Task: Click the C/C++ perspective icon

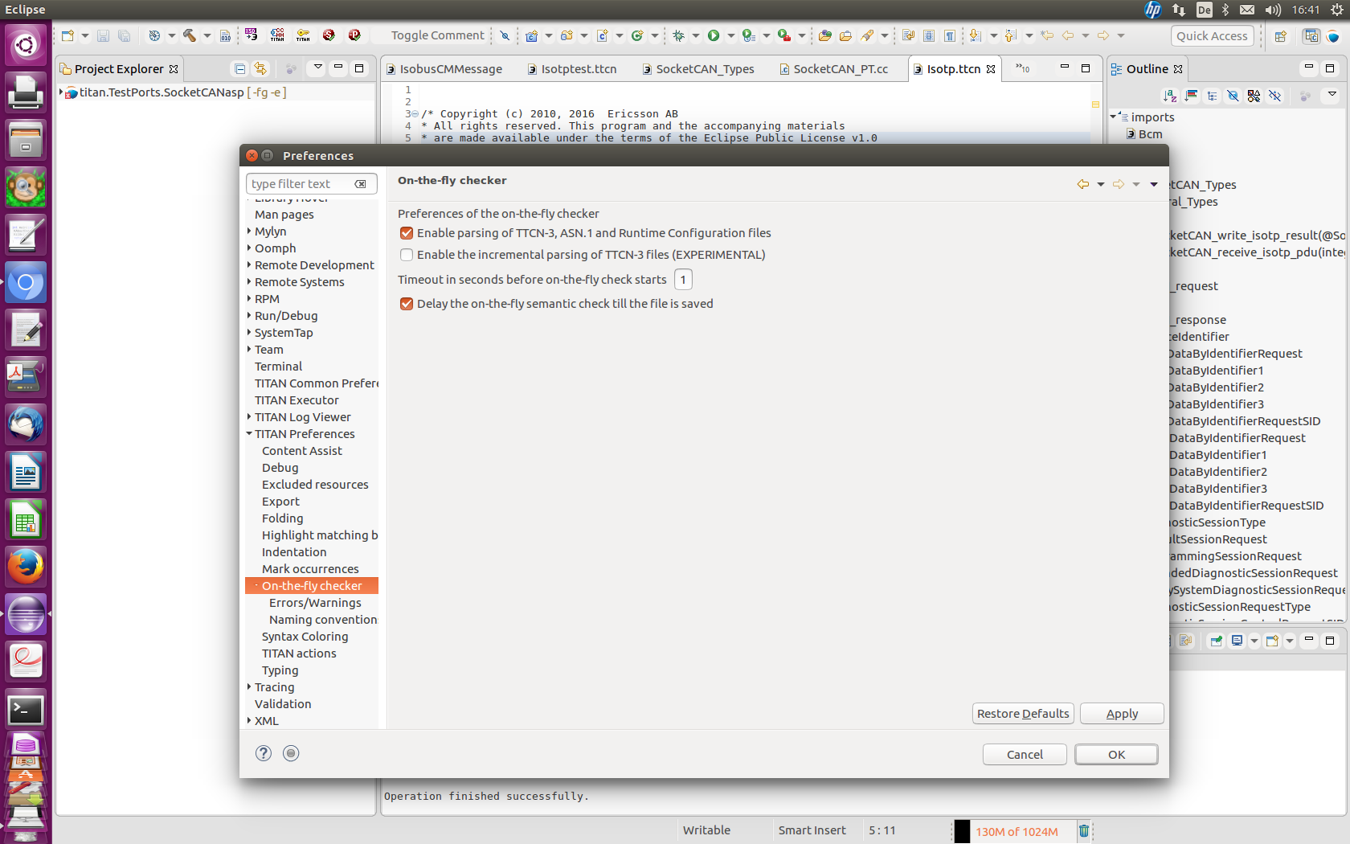Action: (x=1311, y=36)
